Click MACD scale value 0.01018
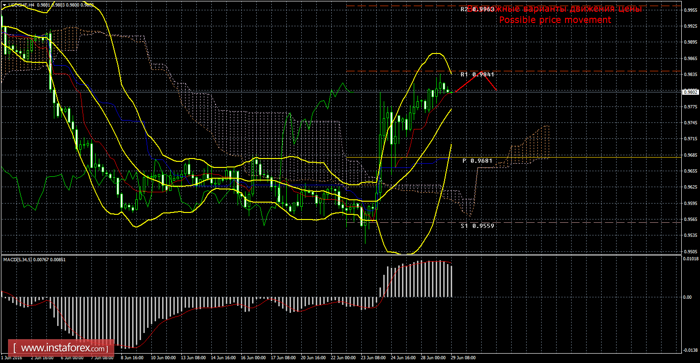This screenshot has height=363, width=700. point(690,258)
